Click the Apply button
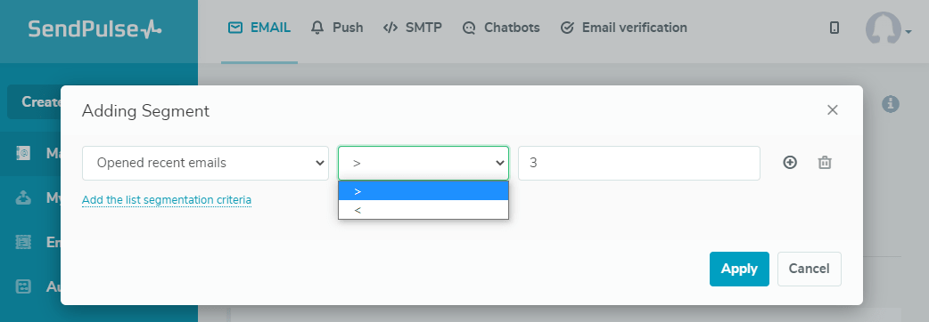The image size is (929, 322). (739, 269)
